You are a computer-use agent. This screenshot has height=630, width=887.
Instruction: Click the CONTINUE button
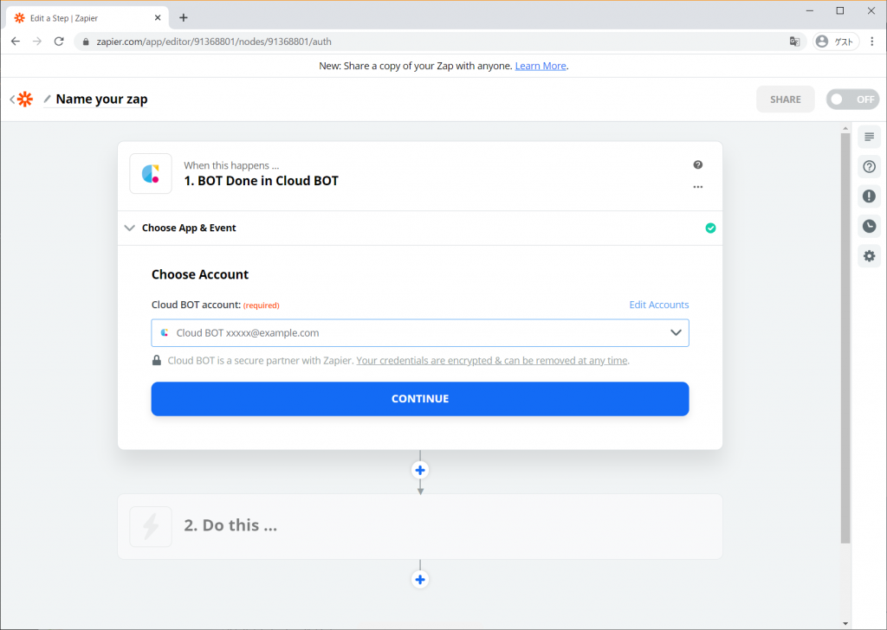tap(420, 399)
